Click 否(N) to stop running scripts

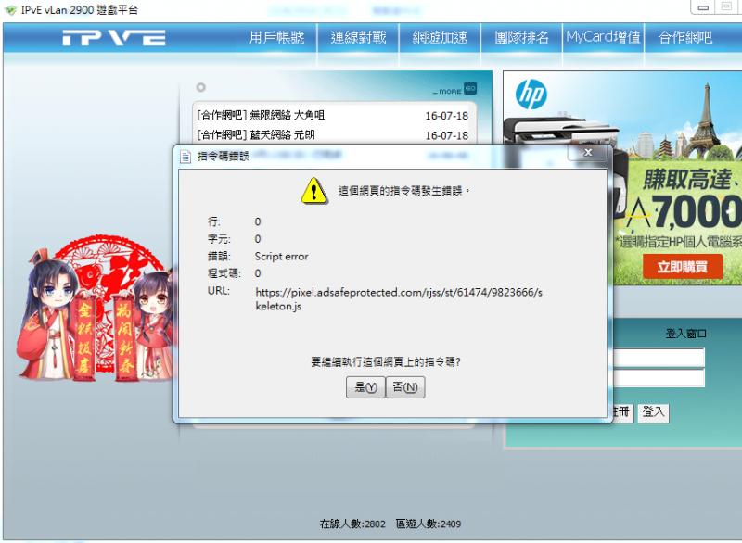(x=405, y=387)
